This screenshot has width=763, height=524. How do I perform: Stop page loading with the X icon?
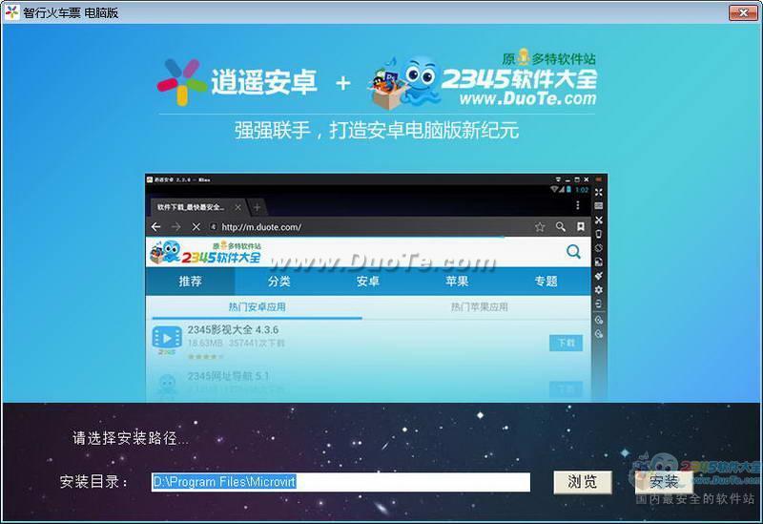click(196, 227)
